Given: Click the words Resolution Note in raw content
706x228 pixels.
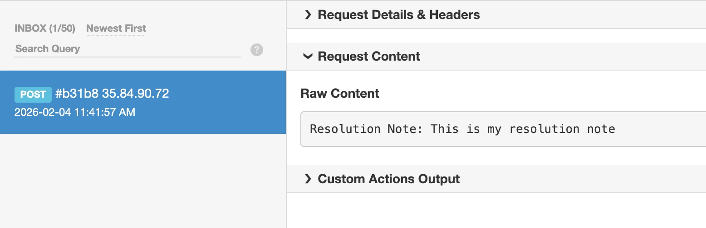Looking at the screenshot, I should (x=345, y=129).
